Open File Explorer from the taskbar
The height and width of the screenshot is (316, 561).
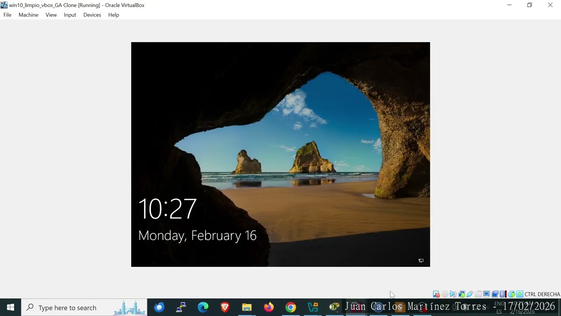pos(247,307)
